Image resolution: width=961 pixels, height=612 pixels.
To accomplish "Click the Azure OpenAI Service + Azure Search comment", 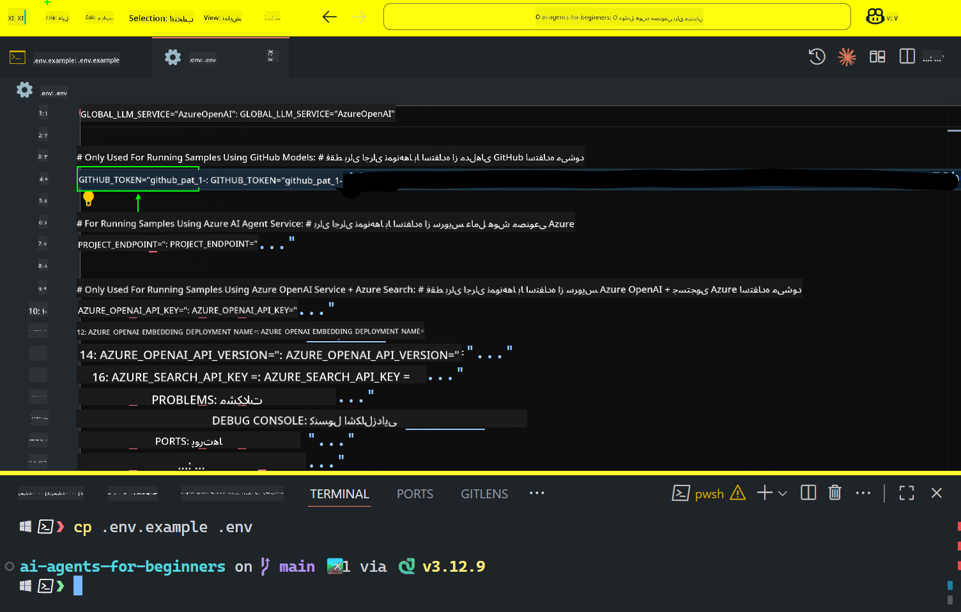I will 439,289.
